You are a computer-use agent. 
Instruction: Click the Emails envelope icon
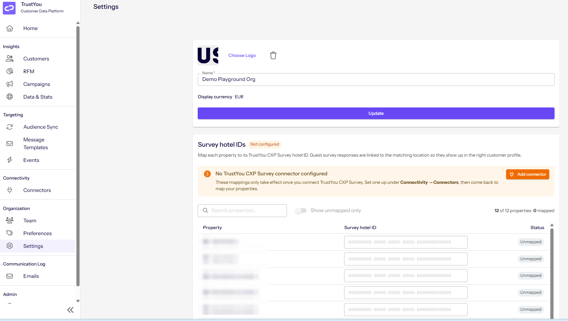10,276
